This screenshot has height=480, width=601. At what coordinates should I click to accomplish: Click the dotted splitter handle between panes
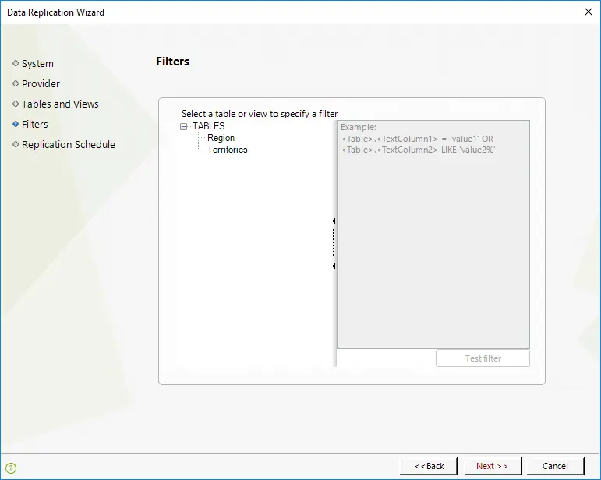pos(334,242)
